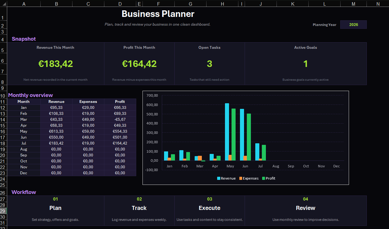Select the May expenses cell €59,00

88,131
